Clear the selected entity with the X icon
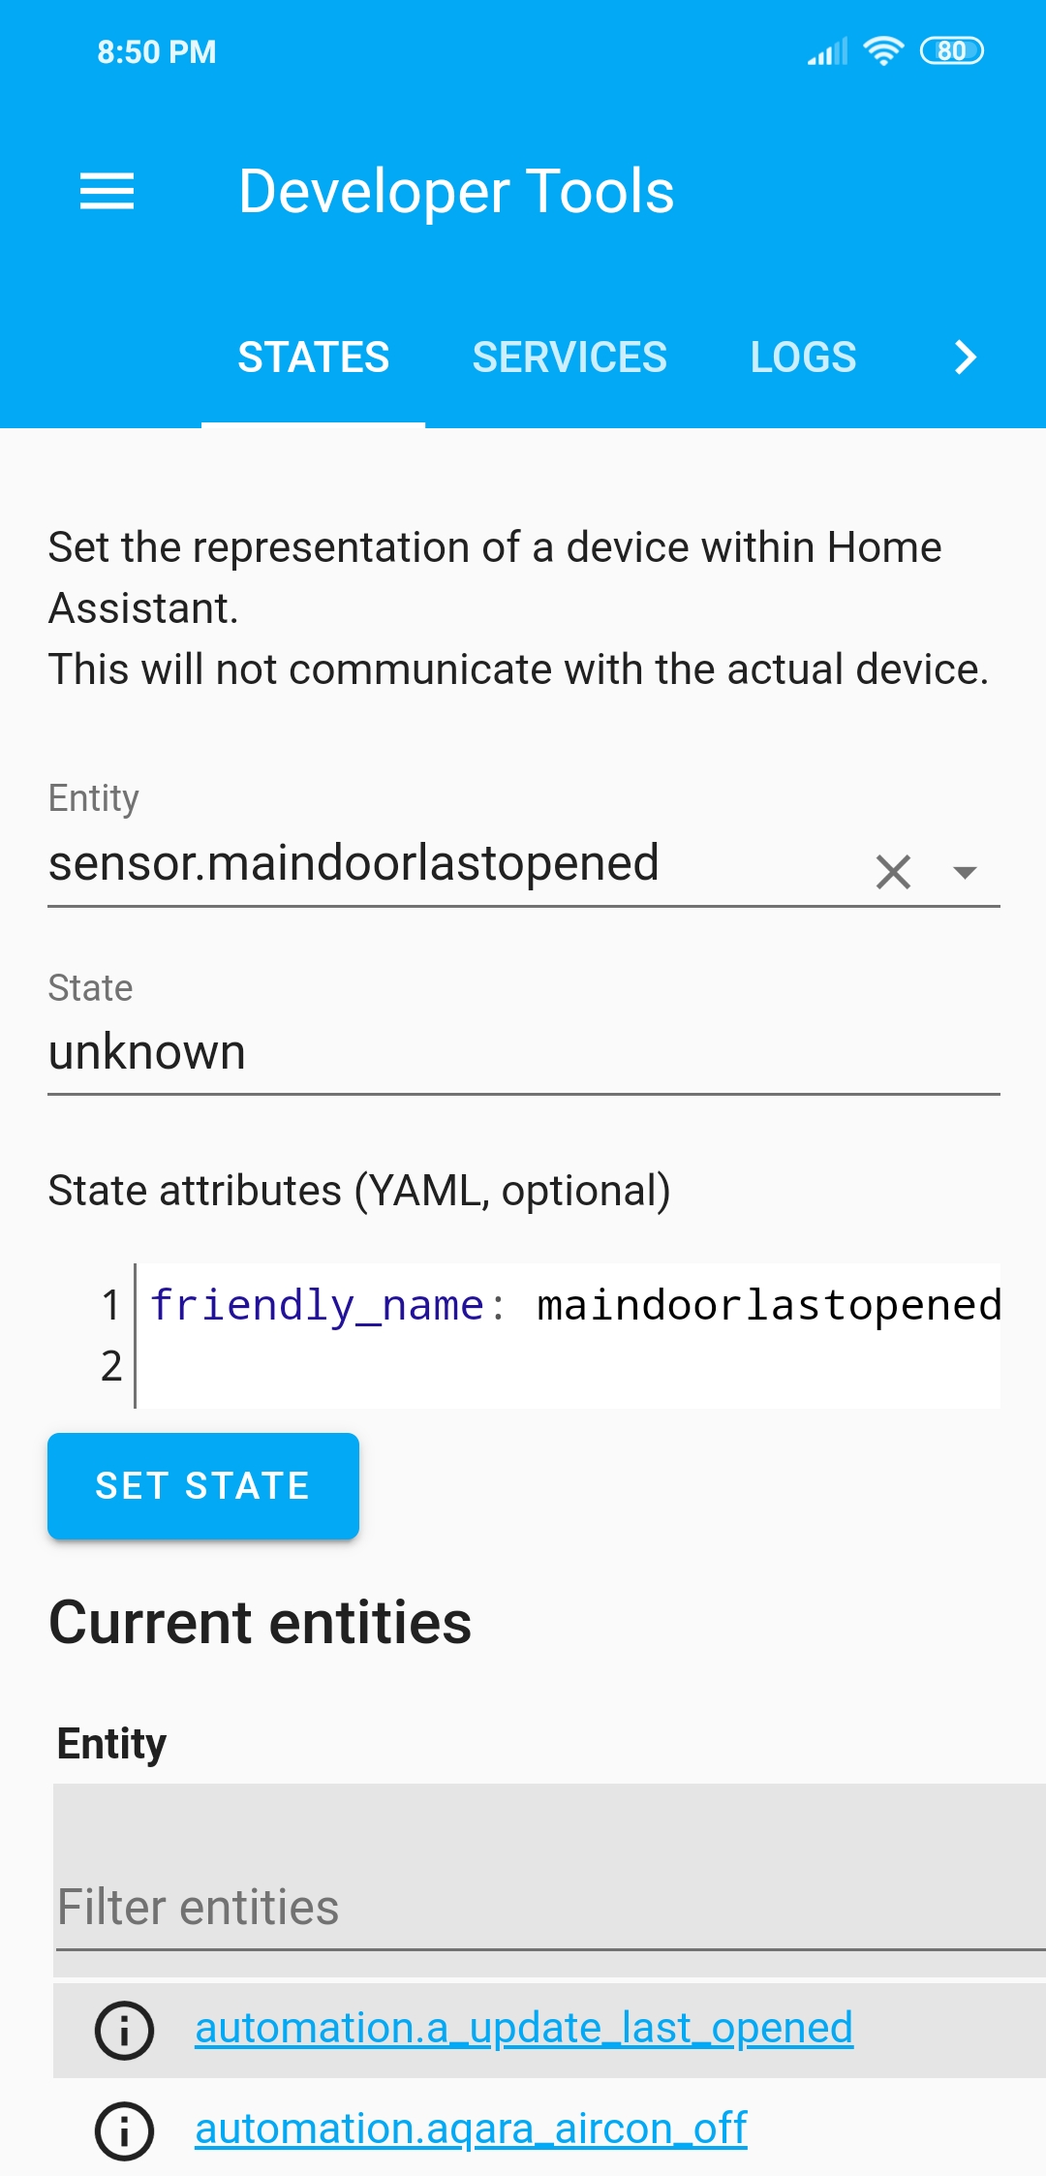The image size is (1046, 2176). 892,872
